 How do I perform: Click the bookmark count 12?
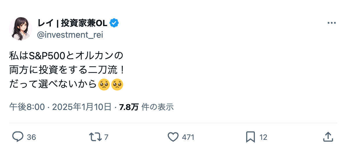tap(263, 137)
